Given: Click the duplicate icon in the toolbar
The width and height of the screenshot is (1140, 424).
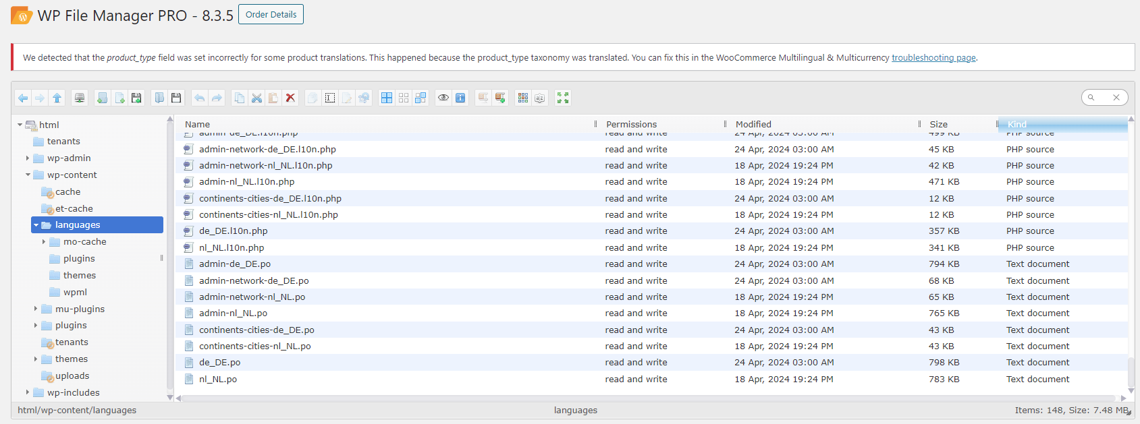Looking at the screenshot, I should 313,98.
